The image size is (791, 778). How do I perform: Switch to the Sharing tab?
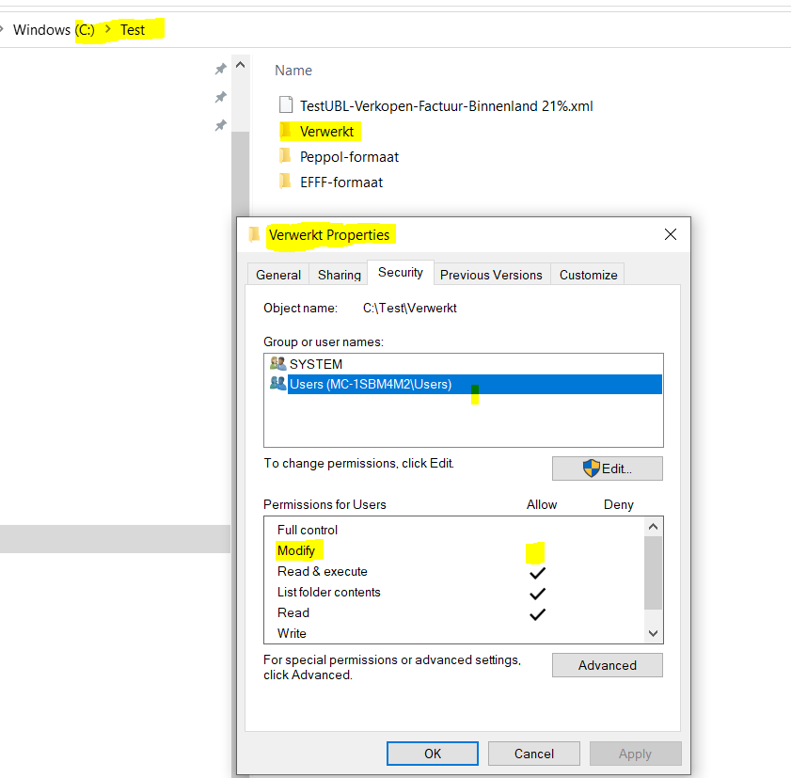click(339, 275)
